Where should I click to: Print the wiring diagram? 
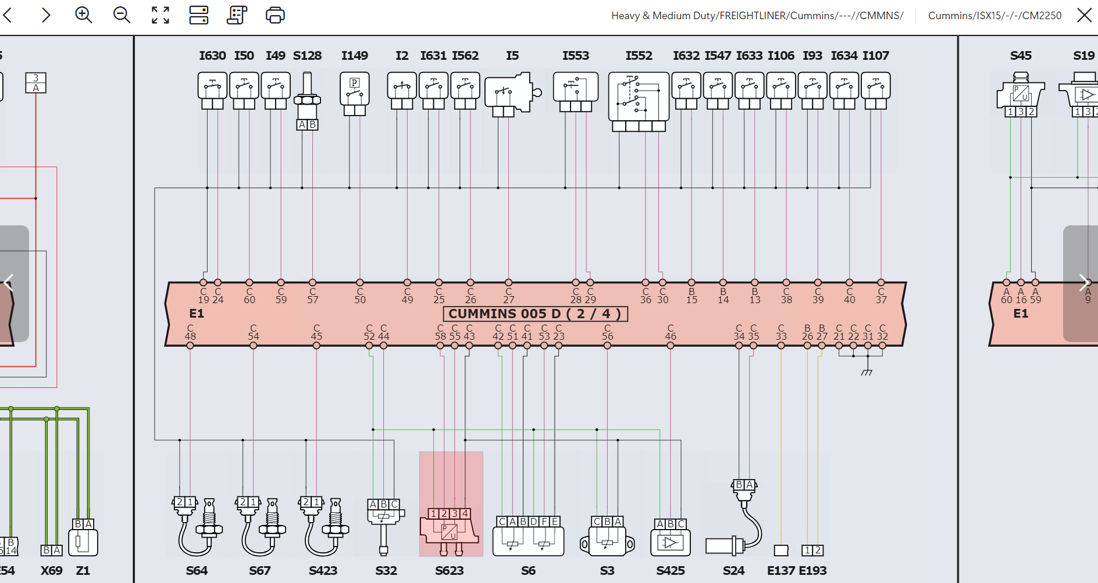[275, 15]
